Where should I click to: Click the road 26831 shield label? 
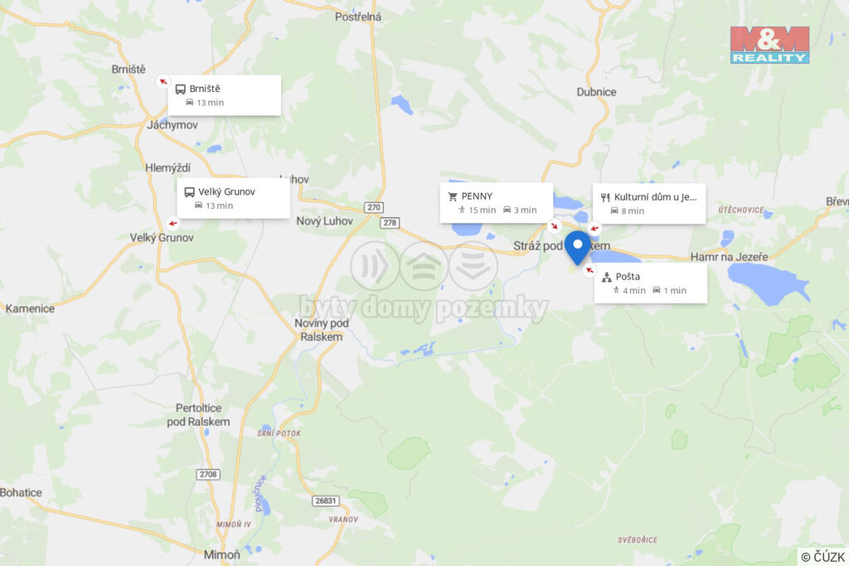coord(326,501)
